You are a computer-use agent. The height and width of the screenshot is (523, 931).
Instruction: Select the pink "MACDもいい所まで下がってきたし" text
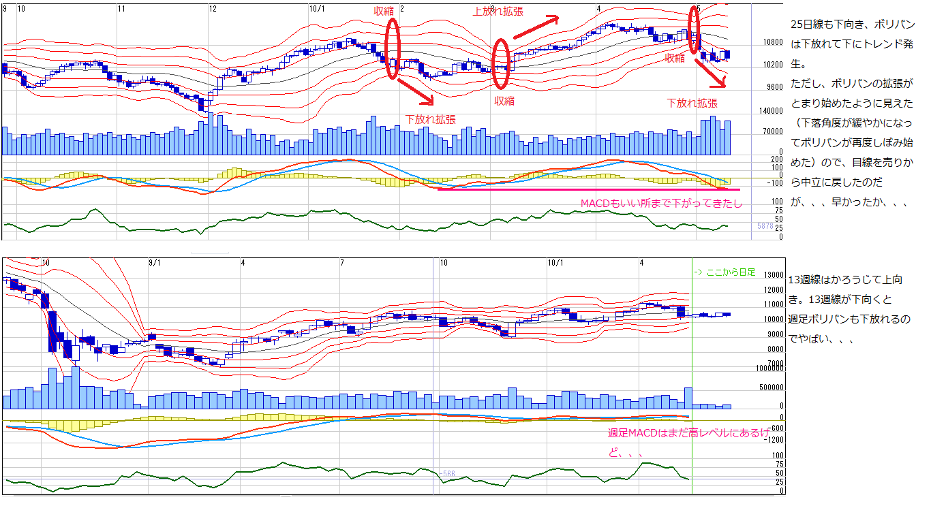[x=660, y=203]
